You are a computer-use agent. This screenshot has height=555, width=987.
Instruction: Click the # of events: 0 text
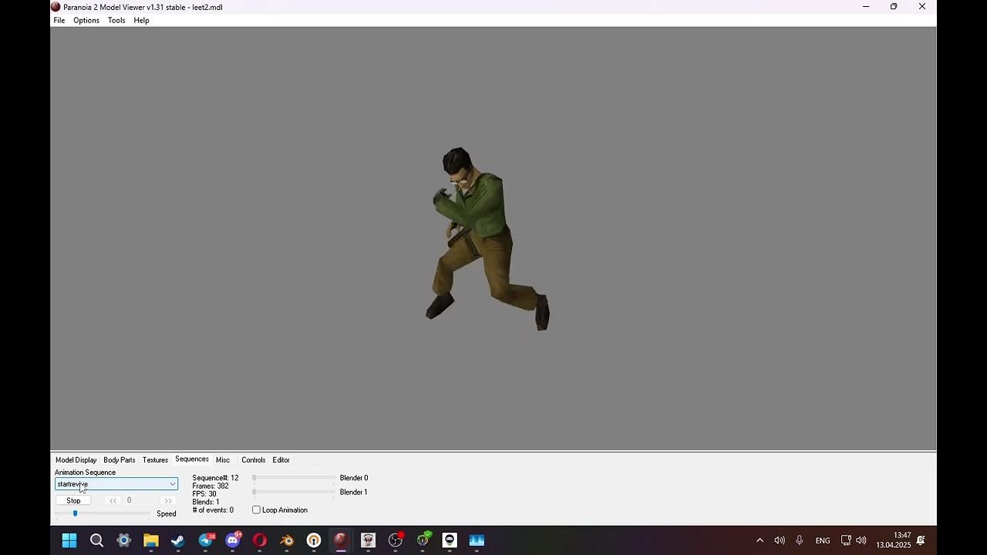(x=213, y=510)
